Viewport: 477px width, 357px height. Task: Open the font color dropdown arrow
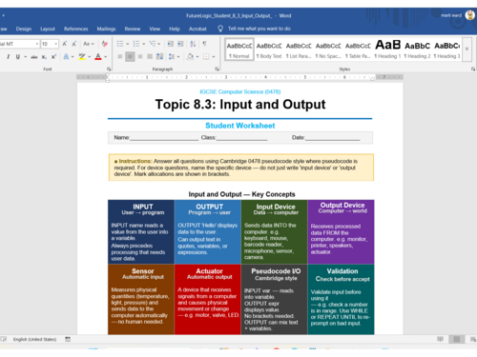[106, 57]
